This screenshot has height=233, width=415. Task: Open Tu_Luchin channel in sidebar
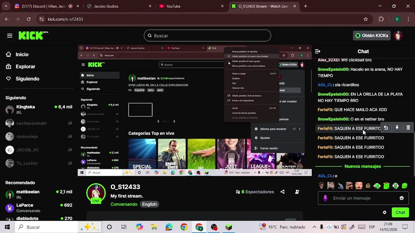39,163
